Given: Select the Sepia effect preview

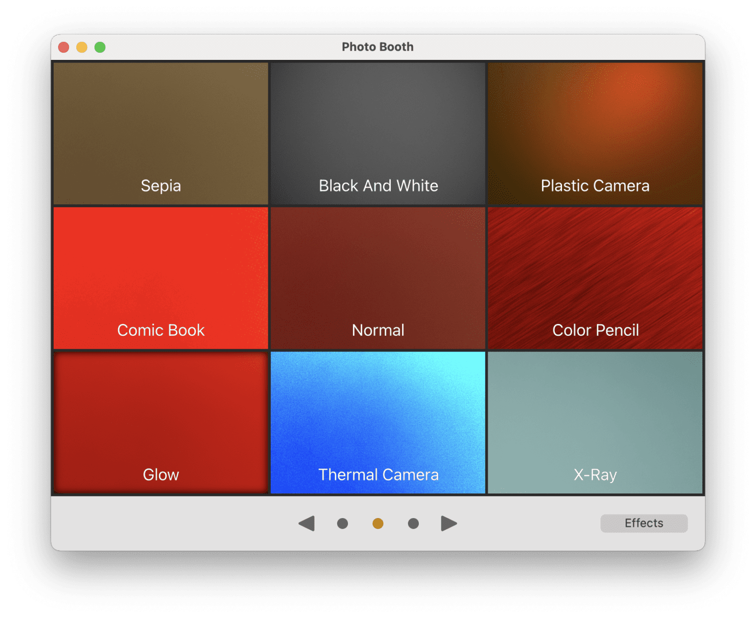Looking at the screenshot, I should (160, 133).
